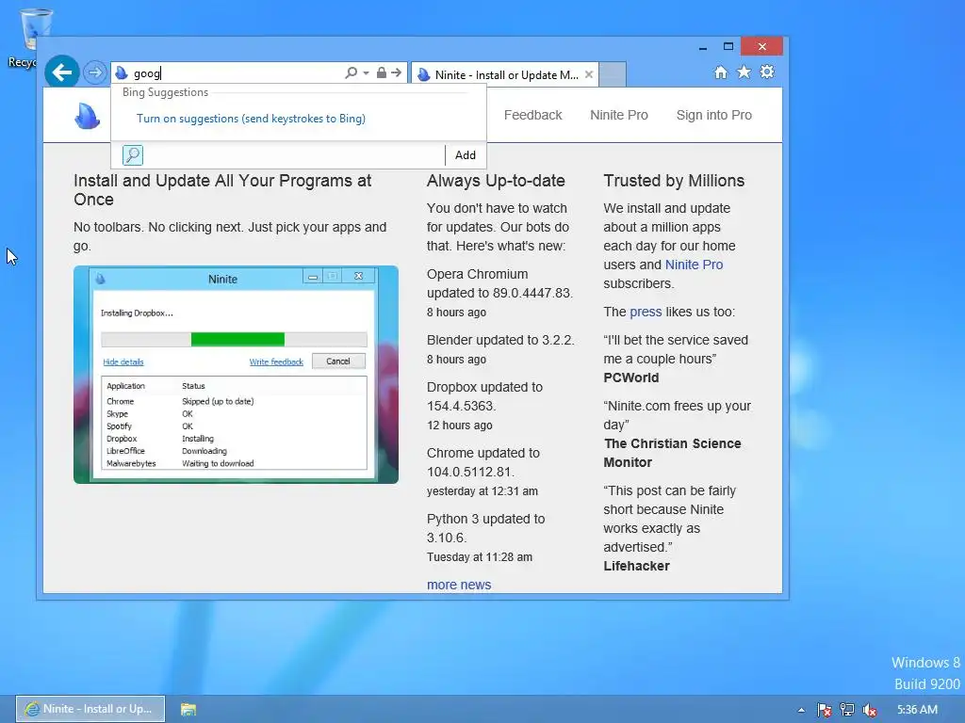Click the more news link
The width and height of the screenshot is (965, 723).
(459, 585)
